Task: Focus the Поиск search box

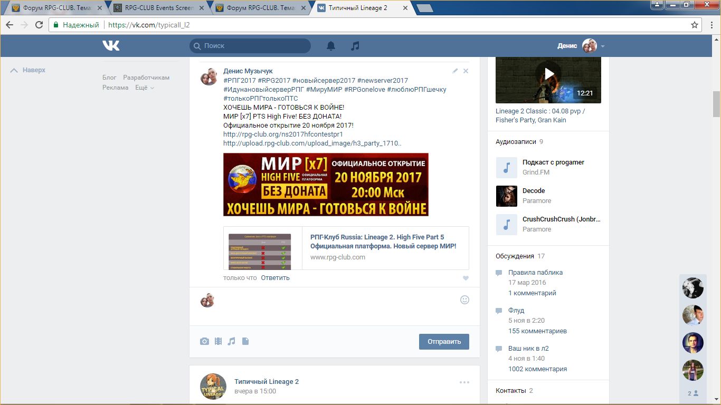Action: [x=250, y=46]
